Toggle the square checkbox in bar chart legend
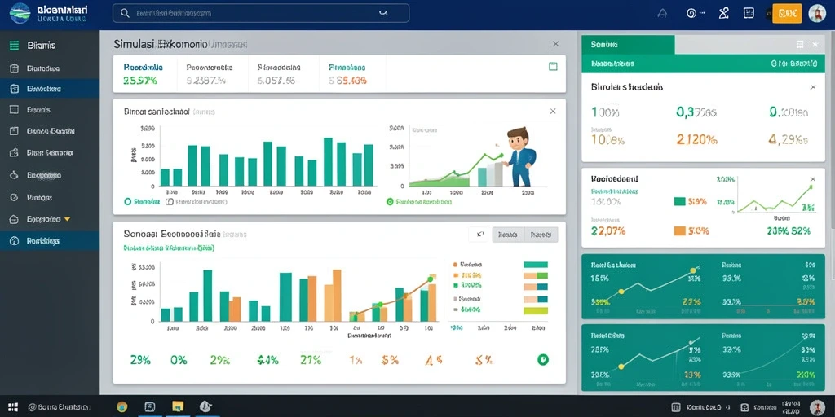This screenshot has height=417, width=835. pos(170,202)
